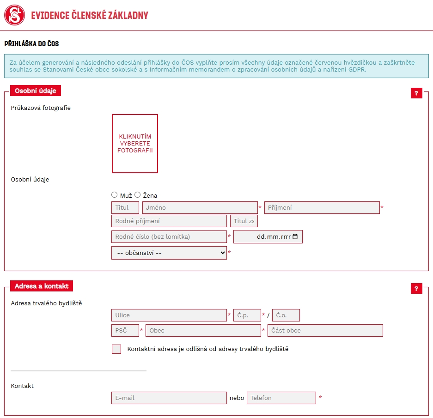Check the different contact address checkbox
Viewport: 433px width, 418px height.
[x=116, y=349]
